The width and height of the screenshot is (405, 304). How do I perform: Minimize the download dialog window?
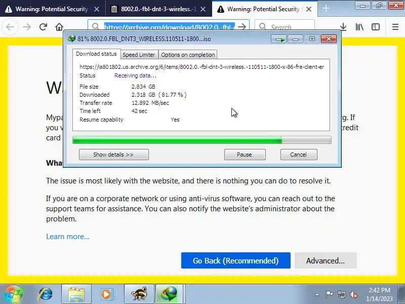tap(295, 39)
